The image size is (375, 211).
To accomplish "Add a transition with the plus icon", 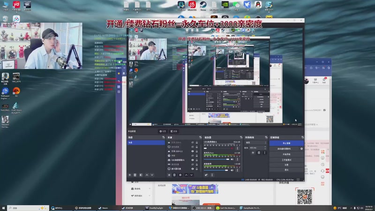I will 253,153.
